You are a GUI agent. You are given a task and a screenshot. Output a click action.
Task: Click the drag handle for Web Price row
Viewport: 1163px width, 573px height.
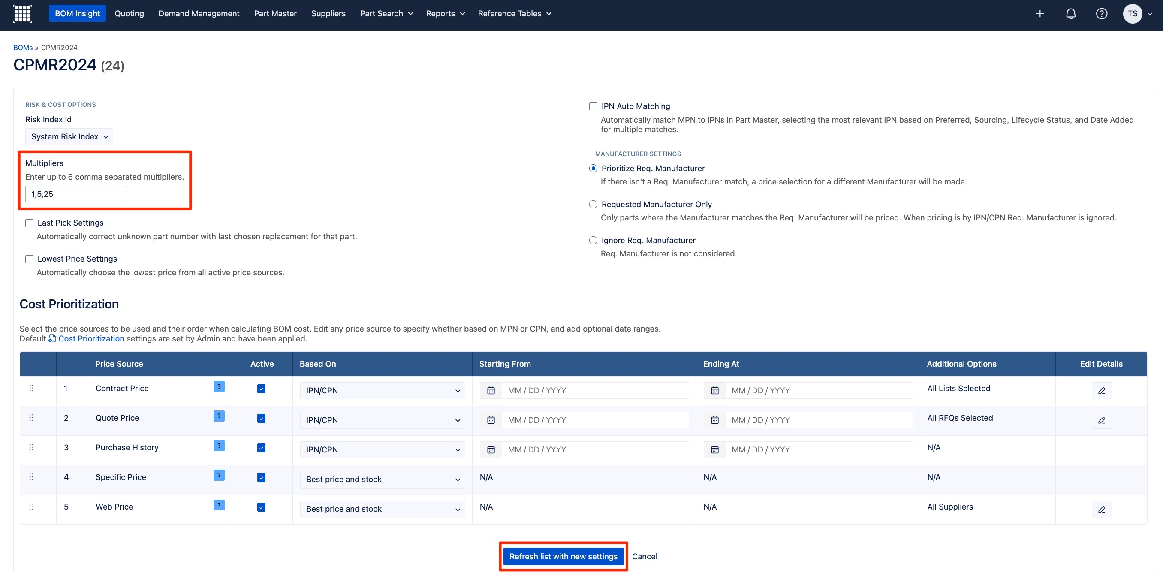click(x=31, y=507)
